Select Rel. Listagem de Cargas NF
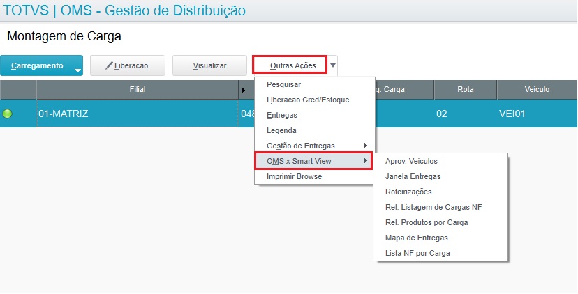The image size is (578, 294). (440, 207)
